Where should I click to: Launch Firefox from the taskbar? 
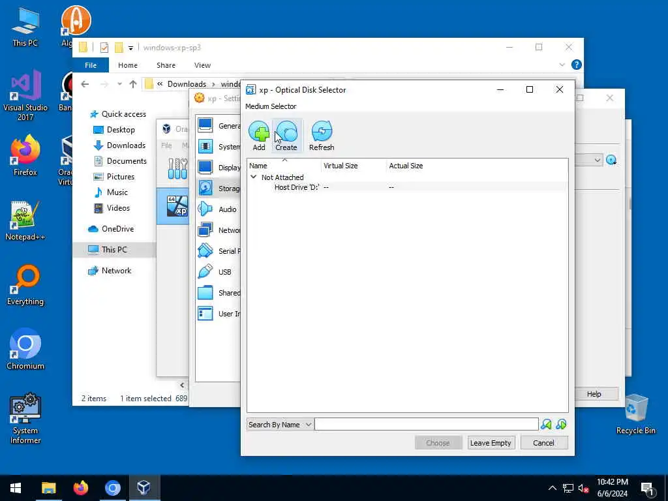coord(80,488)
